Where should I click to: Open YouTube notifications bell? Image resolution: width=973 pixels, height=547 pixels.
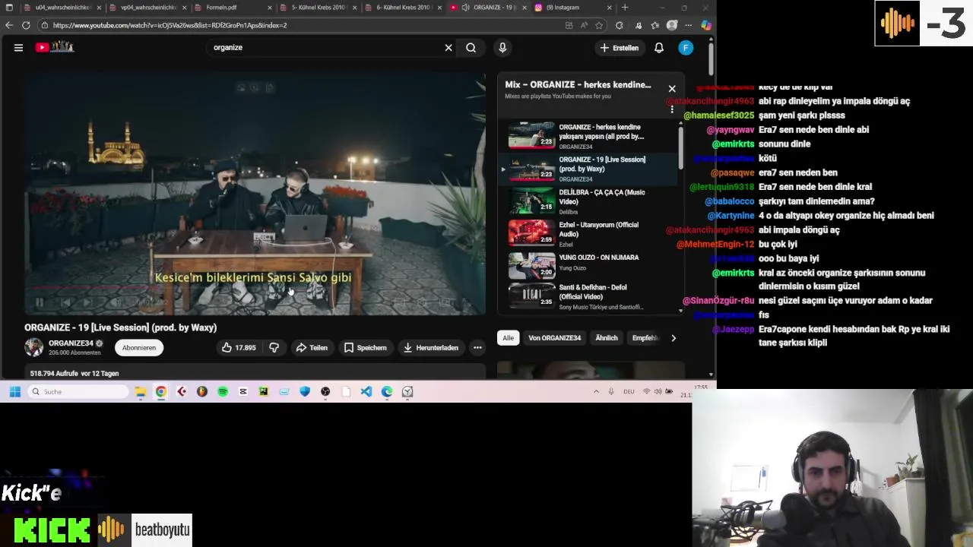coord(659,48)
